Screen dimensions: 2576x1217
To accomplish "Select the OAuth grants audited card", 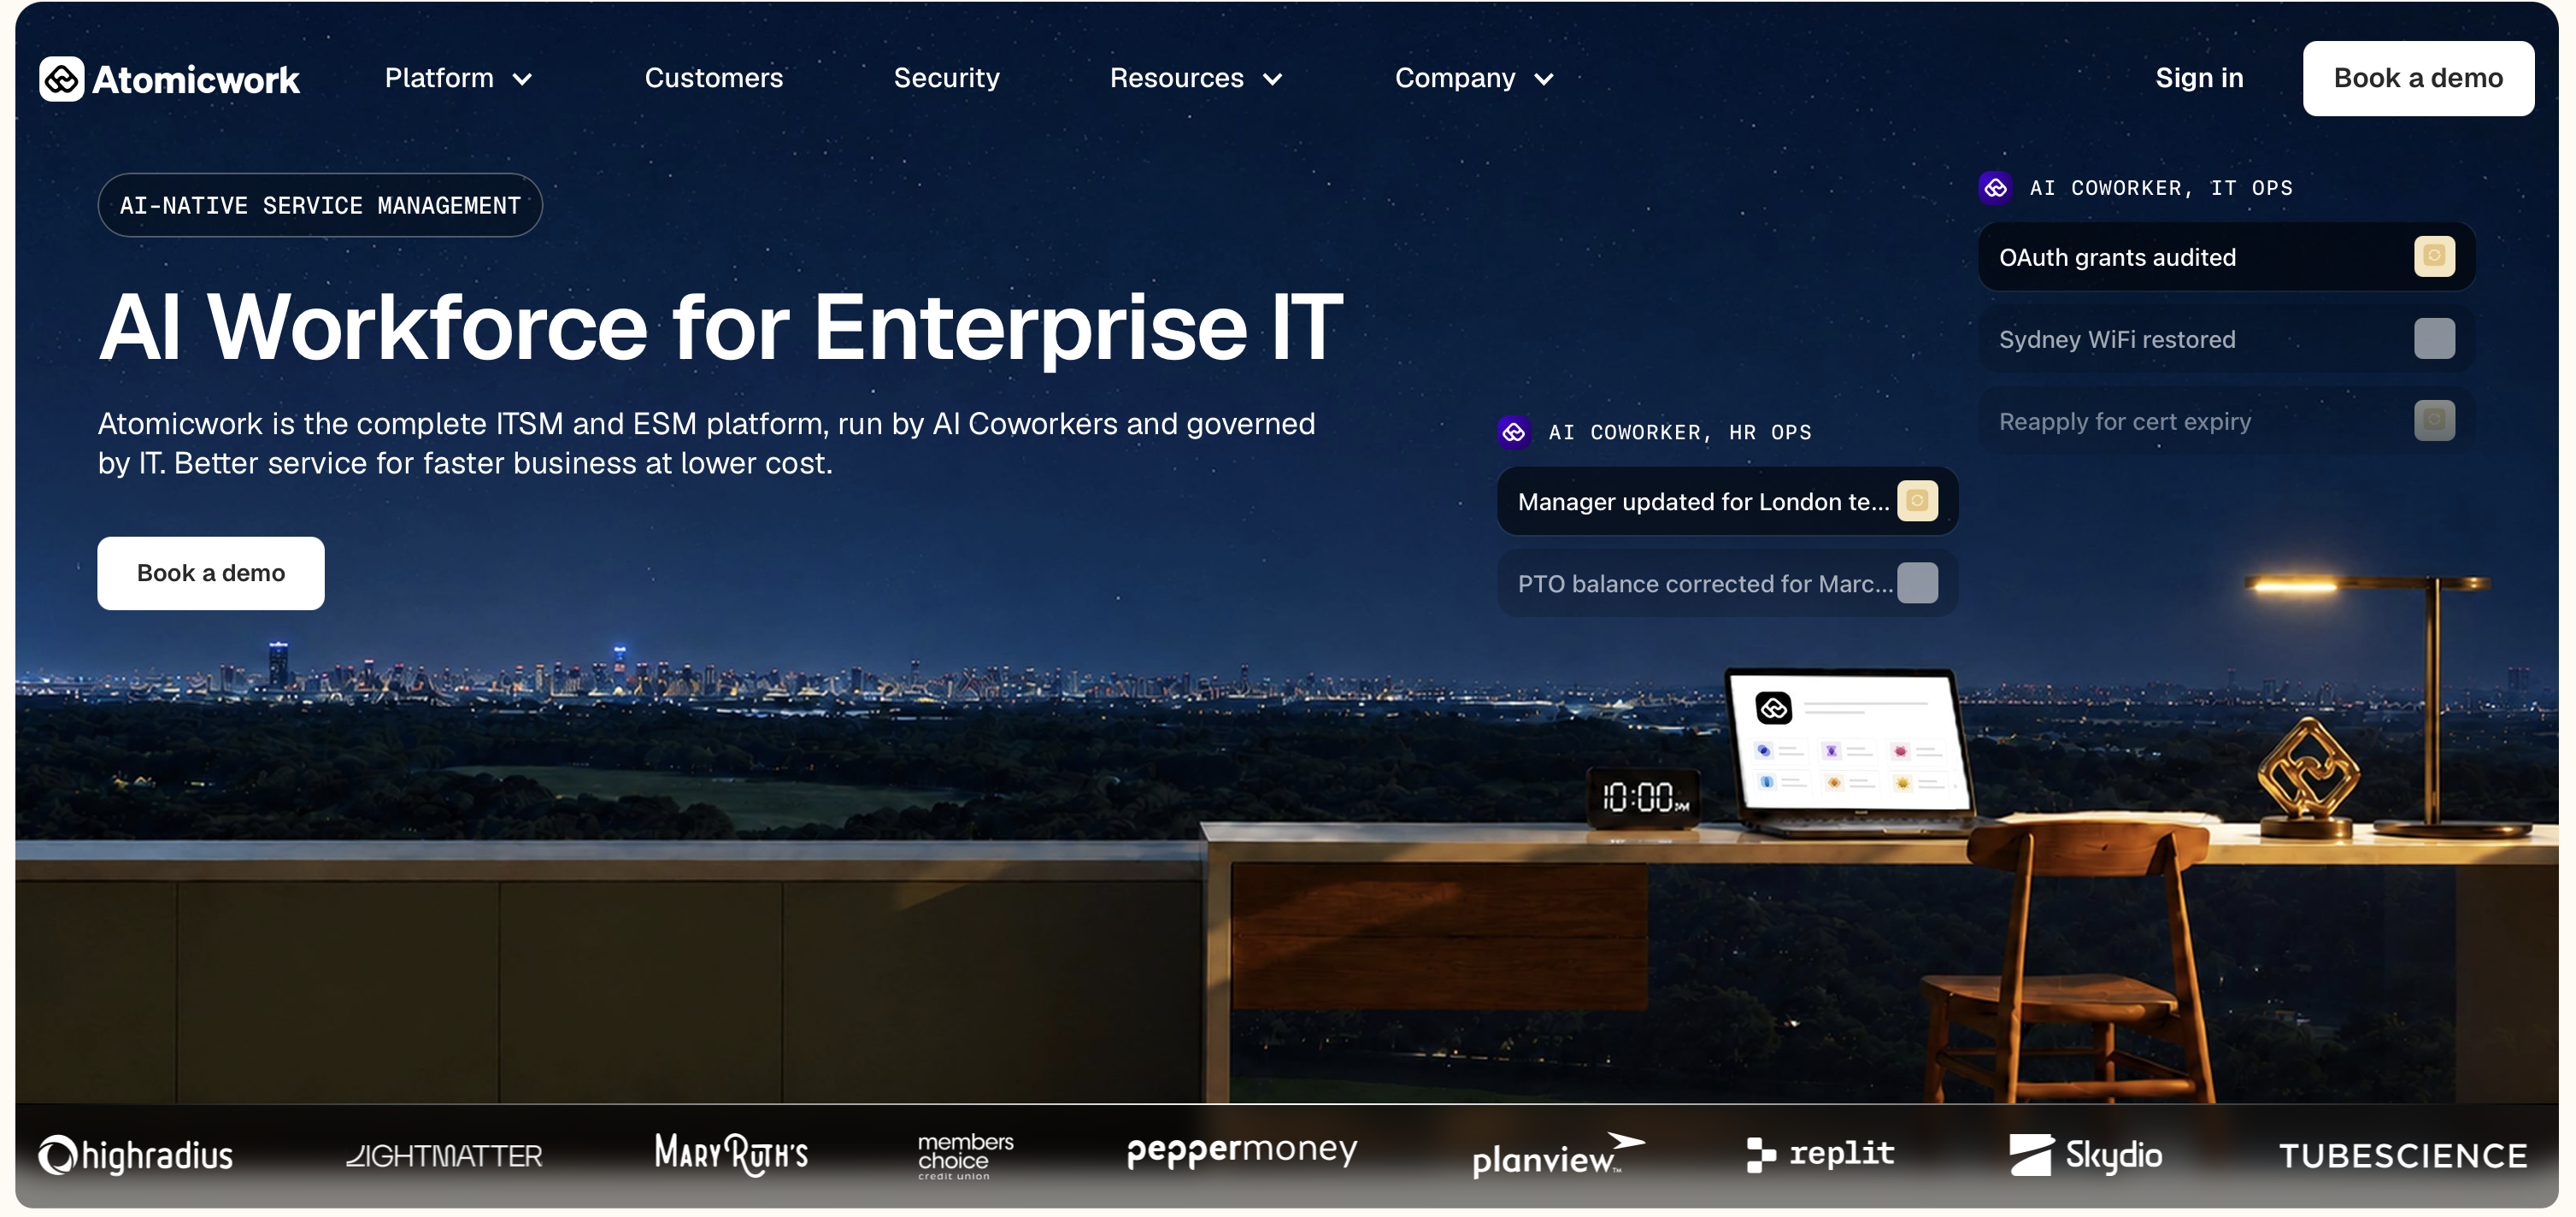I will tap(2226, 257).
